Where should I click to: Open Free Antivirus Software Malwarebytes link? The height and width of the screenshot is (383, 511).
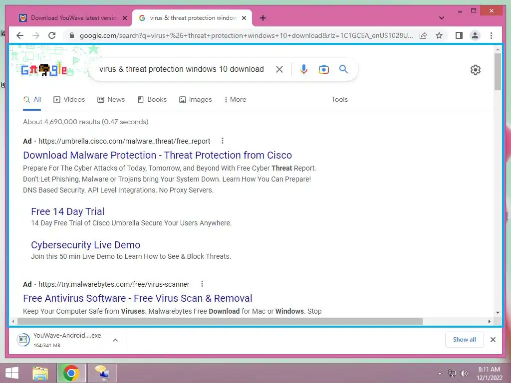point(138,298)
